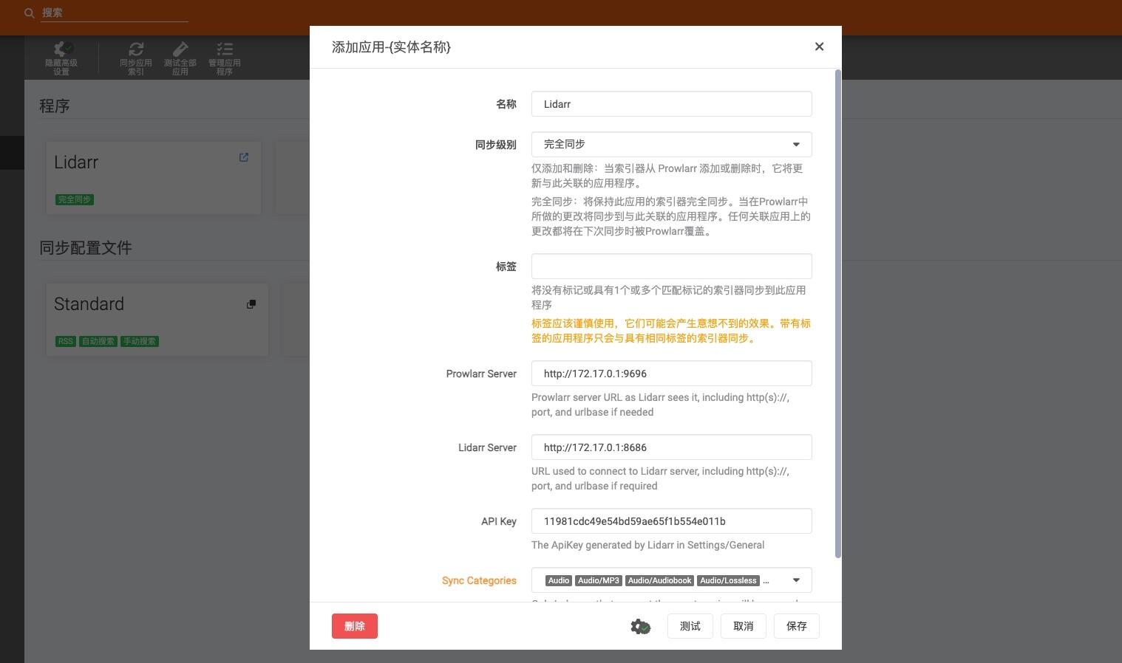Close the 添加应用 dialog
The height and width of the screenshot is (663, 1122).
[x=819, y=46]
